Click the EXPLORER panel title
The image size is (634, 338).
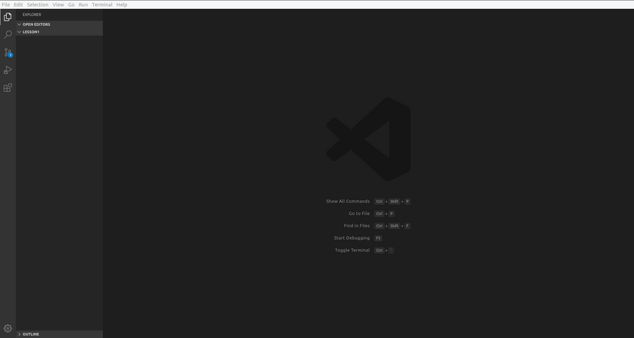[32, 15]
